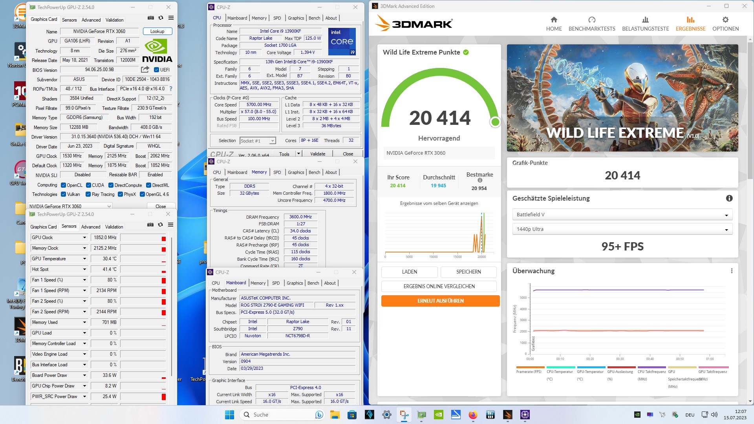The width and height of the screenshot is (754, 424).
Task: Toggle the CUDA checkbox
Action: coord(88,185)
